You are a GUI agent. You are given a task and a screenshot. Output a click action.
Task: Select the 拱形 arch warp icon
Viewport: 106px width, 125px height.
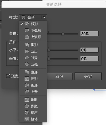pos(27,45)
